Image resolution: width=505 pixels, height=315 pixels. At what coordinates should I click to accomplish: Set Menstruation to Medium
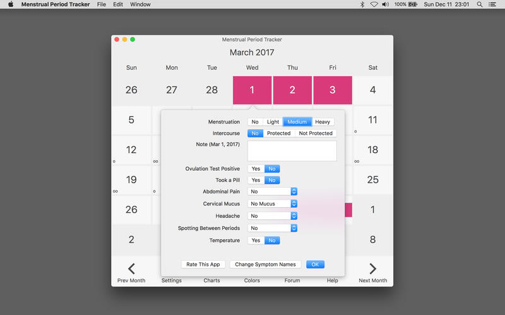[x=297, y=122]
